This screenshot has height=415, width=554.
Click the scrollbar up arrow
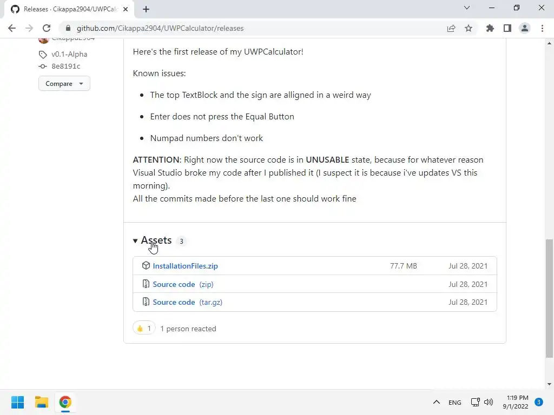[549, 43]
